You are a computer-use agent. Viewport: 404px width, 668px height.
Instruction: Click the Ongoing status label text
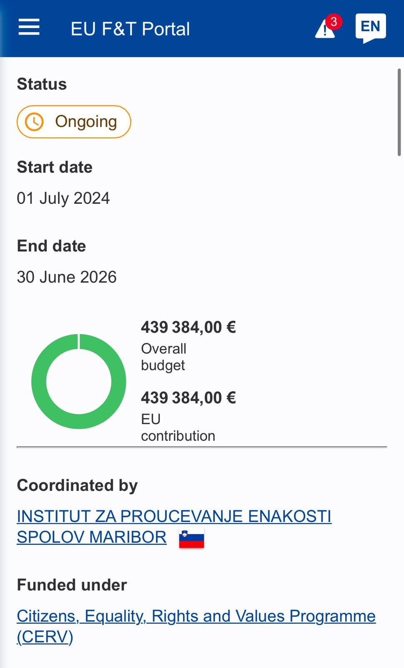pos(86,122)
